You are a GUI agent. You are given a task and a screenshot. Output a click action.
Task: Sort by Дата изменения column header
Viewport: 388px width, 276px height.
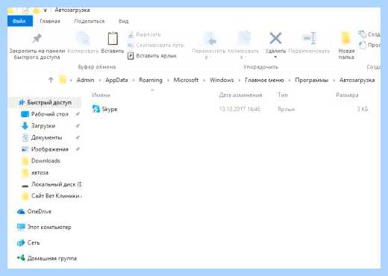tap(240, 95)
